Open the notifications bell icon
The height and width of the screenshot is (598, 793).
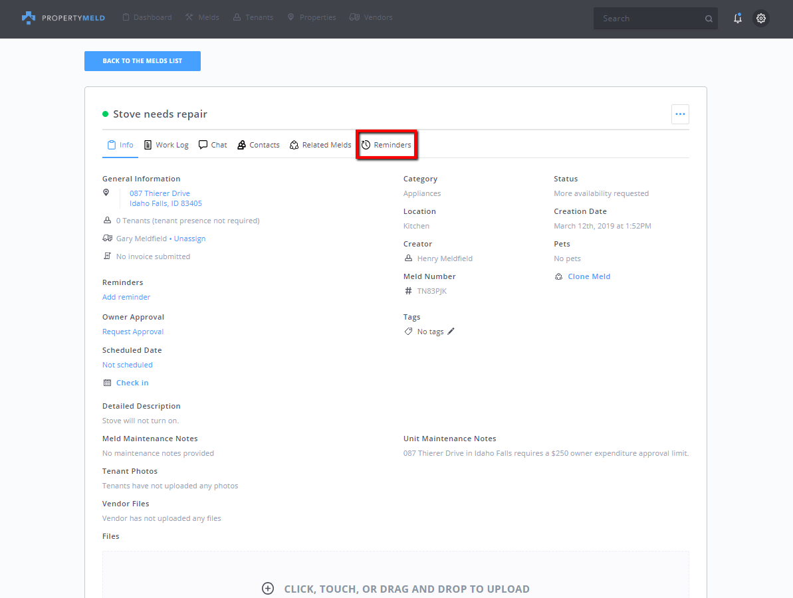click(x=738, y=19)
